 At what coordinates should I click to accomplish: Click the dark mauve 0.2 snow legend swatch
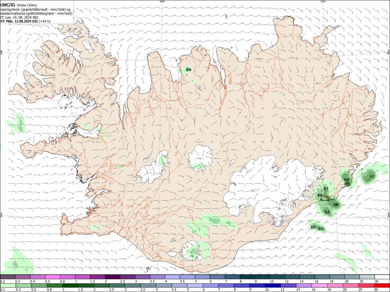[x=8, y=277]
